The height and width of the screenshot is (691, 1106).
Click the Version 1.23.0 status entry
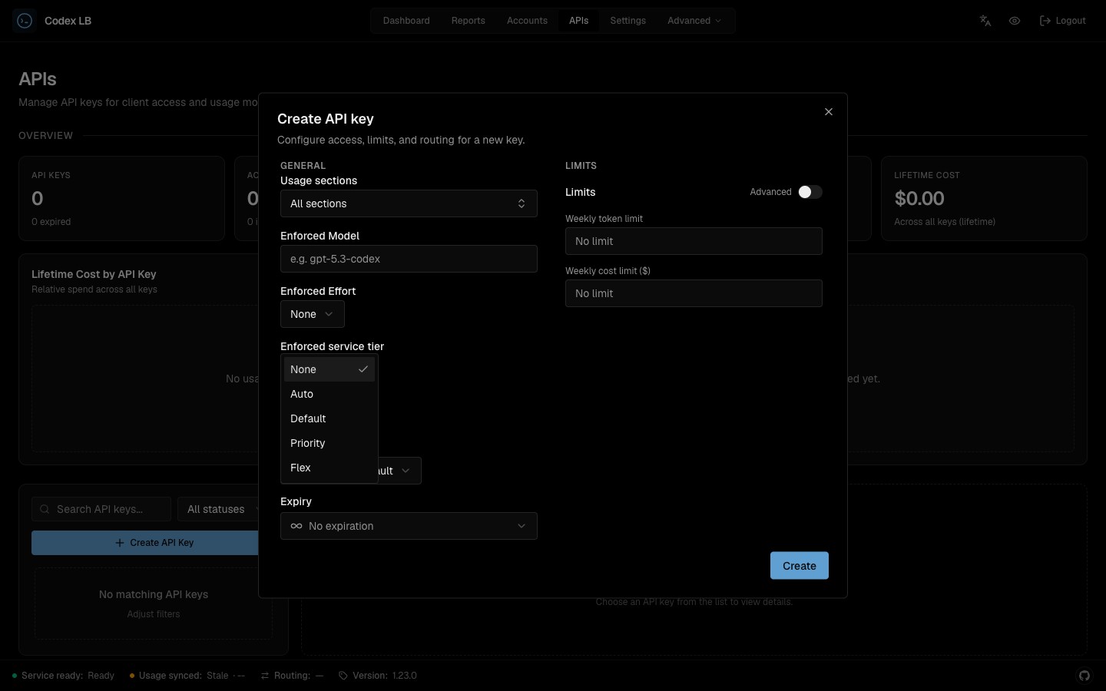pyautogui.click(x=378, y=676)
